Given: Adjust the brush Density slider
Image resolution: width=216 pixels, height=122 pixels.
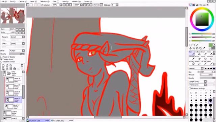Looking at the screenshot, I should [208, 78].
